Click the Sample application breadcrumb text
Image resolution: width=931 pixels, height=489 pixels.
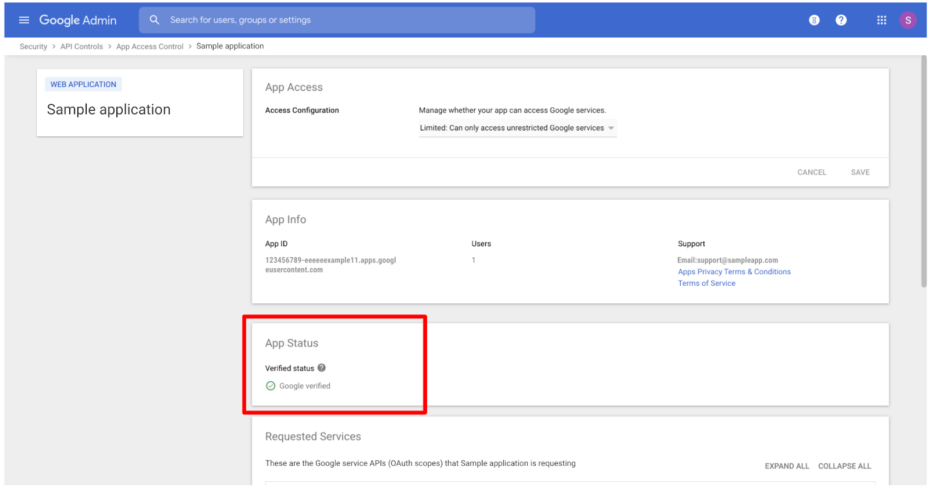coord(230,46)
